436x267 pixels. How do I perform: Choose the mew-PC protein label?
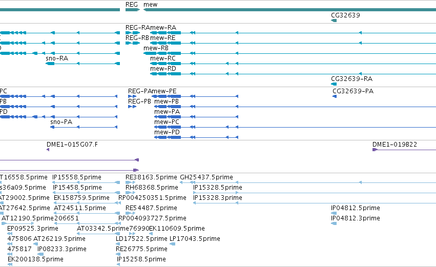click(x=167, y=122)
